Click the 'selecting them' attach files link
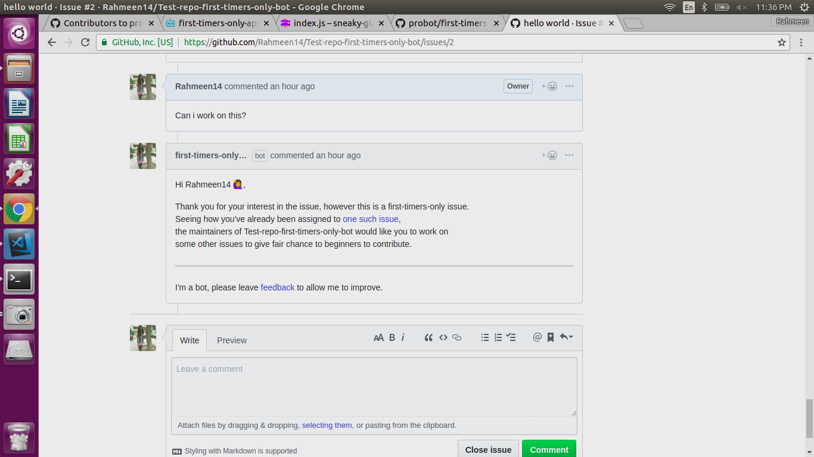The image size is (814, 457). (x=327, y=425)
